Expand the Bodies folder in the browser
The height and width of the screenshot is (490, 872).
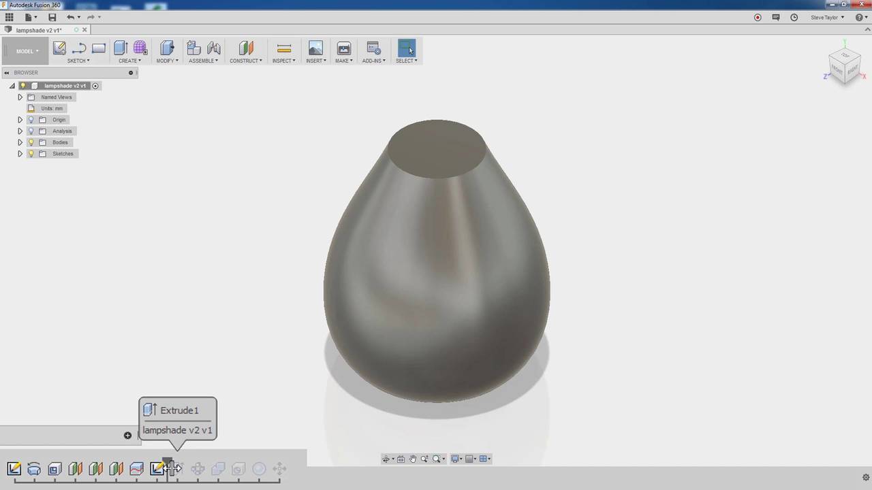point(20,142)
